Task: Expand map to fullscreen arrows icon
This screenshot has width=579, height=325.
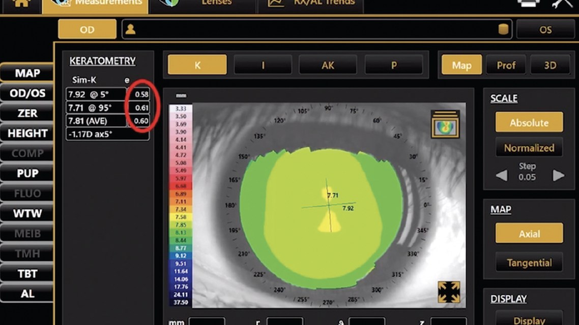Action: tap(449, 292)
